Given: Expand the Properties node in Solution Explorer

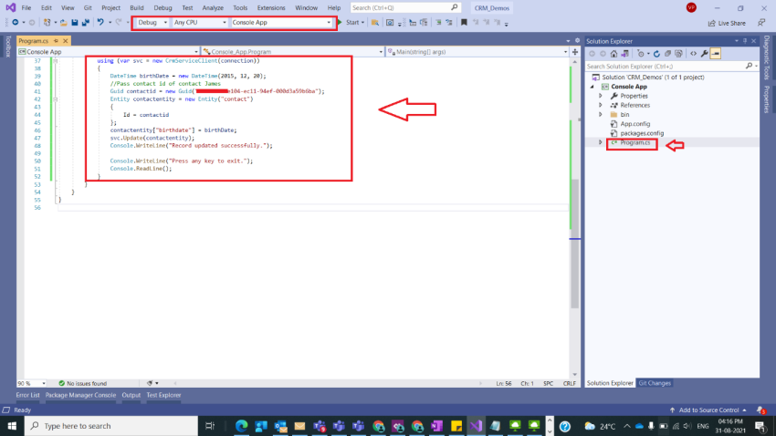Looking at the screenshot, I should [x=601, y=96].
